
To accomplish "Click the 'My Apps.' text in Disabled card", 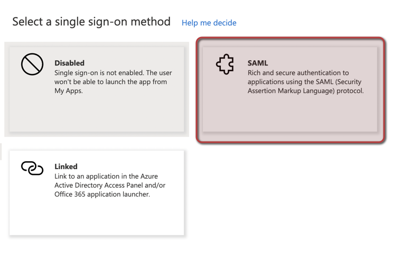I will (x=69, y=91).
